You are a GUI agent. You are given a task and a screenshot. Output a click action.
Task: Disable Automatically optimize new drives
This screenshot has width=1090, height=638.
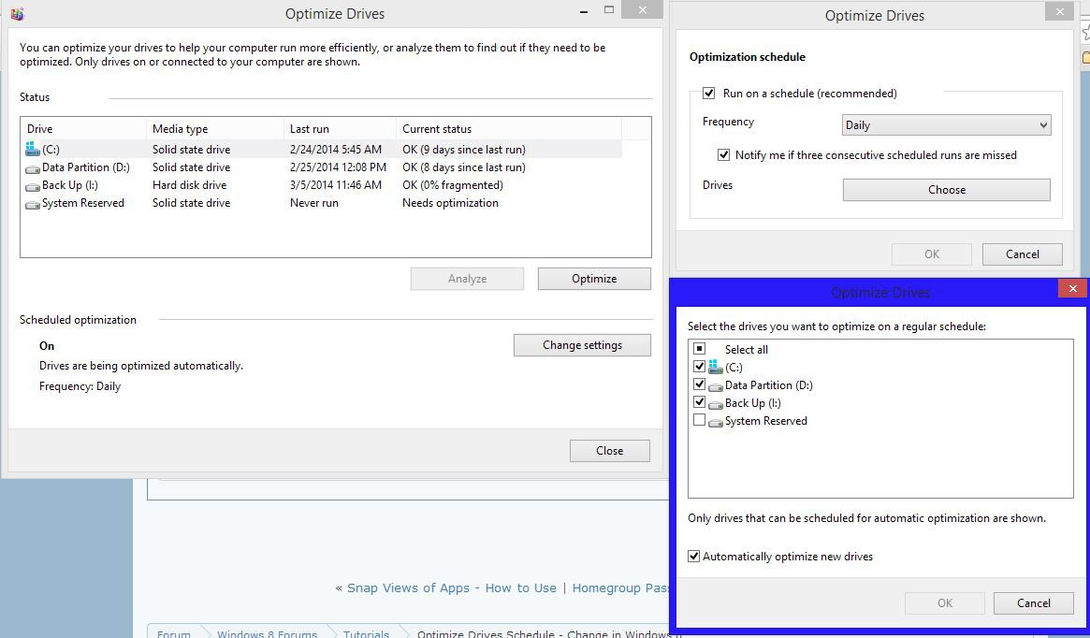point(693,557)
